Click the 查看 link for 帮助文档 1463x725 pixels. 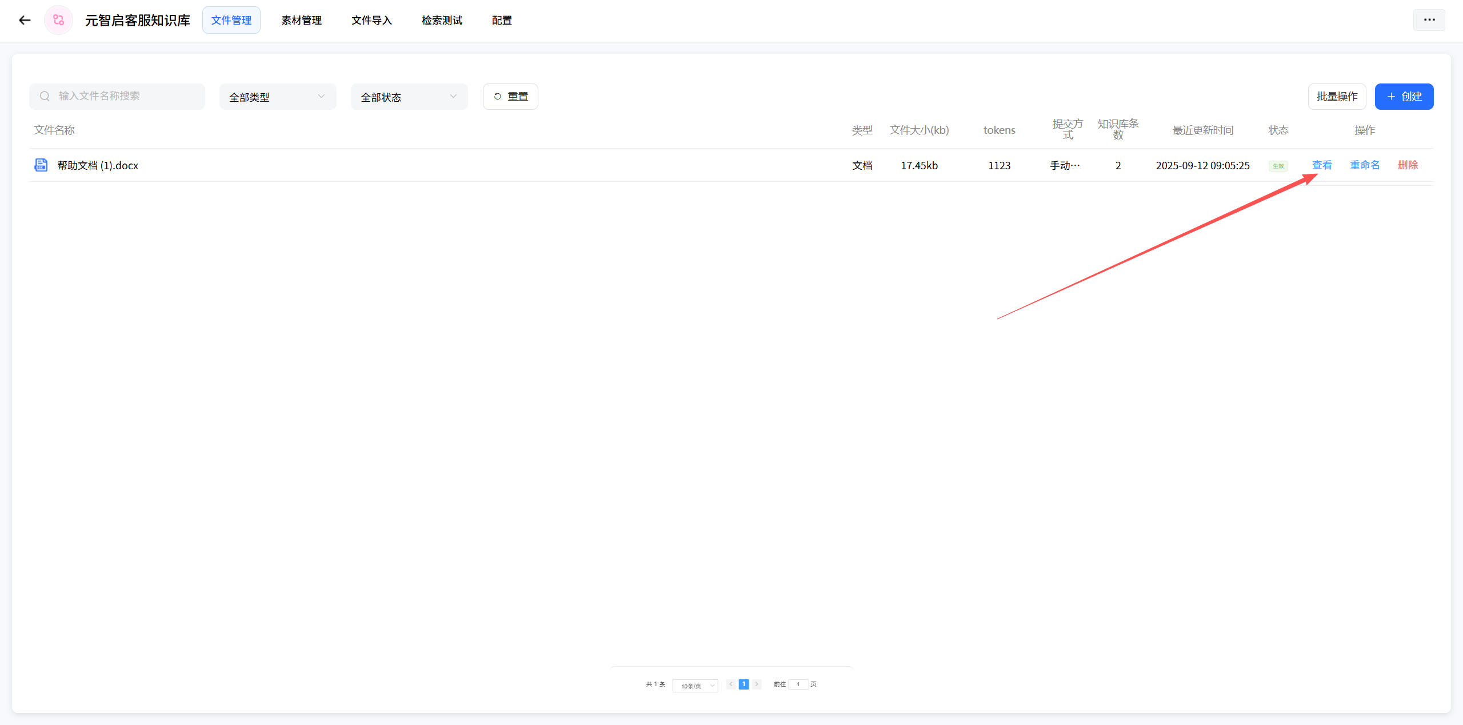point(1322,165)
